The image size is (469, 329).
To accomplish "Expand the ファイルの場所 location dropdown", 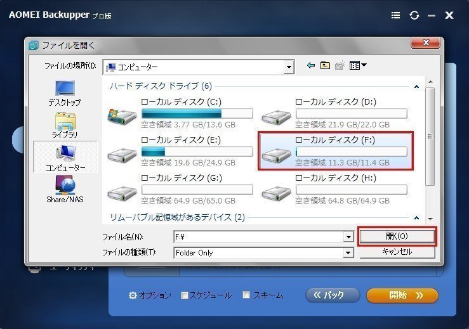I will click(289, 67).
